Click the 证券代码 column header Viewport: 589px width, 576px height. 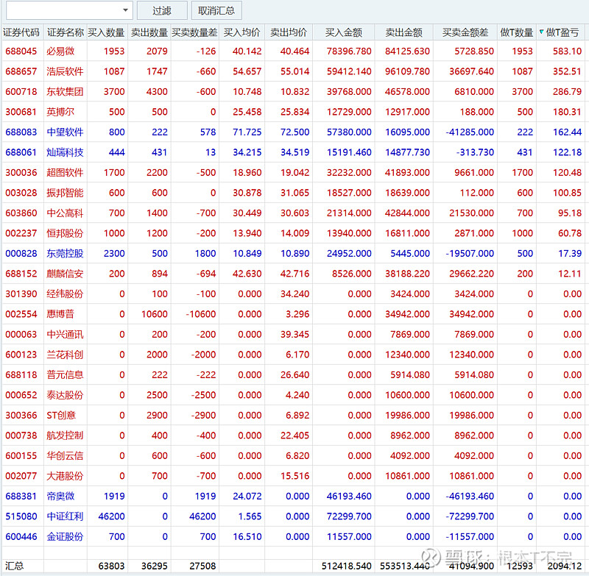coord(21,32)
